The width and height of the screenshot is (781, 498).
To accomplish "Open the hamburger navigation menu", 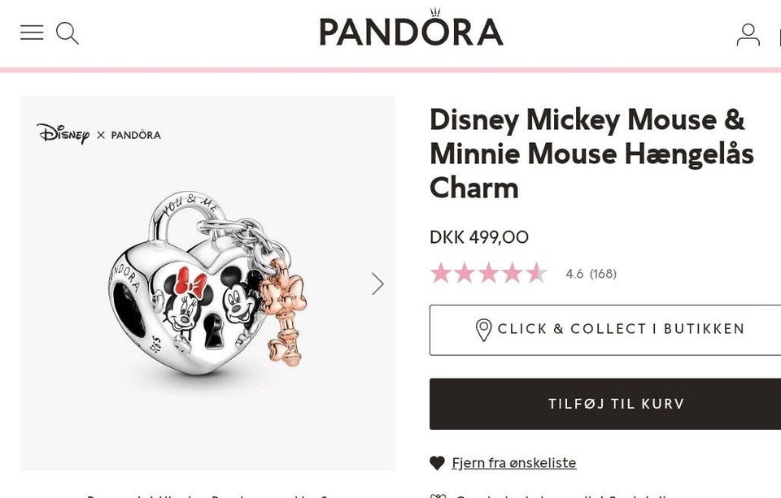I will [x=32, y=32].
